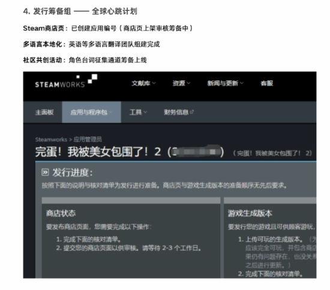Image resolution: width=330 pixels, height=290 pixels.
Task: Click the 发行进度 heading text
Action: 73,173
